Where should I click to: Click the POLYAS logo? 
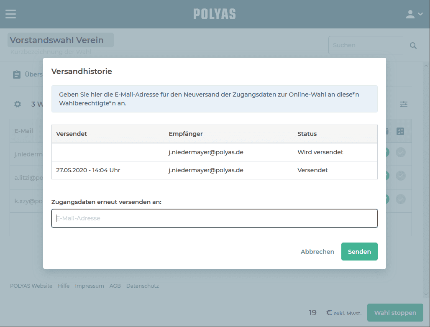click(x=215, y=14)
